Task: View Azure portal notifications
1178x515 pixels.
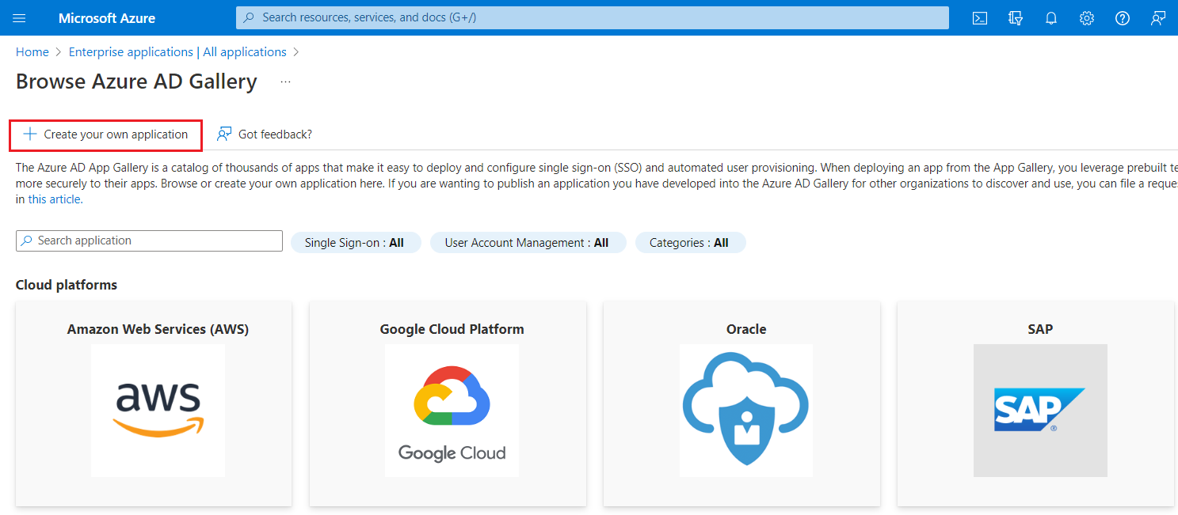Action: [1050, 17]
